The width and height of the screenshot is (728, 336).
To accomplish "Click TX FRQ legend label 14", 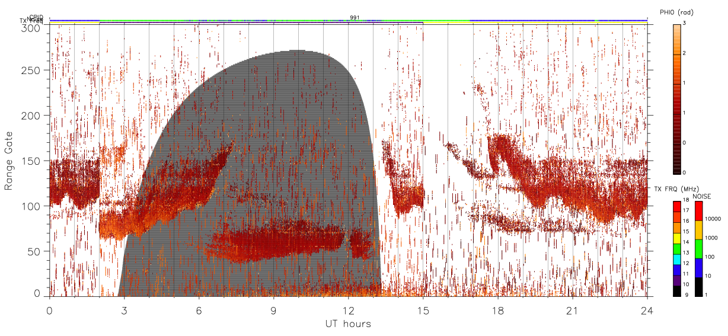I will (687, 243).
